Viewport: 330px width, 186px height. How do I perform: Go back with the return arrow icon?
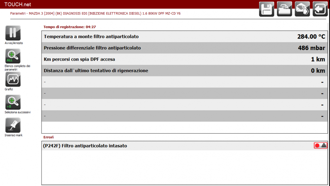320,9
